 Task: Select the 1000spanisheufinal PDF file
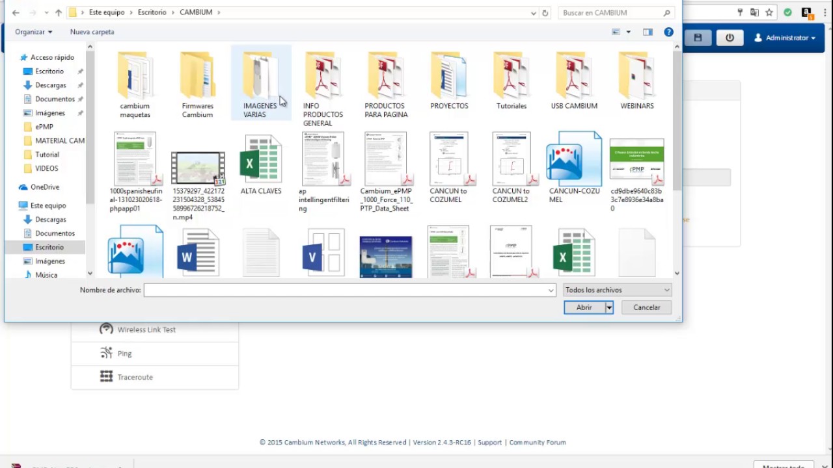tap(135, 172)
